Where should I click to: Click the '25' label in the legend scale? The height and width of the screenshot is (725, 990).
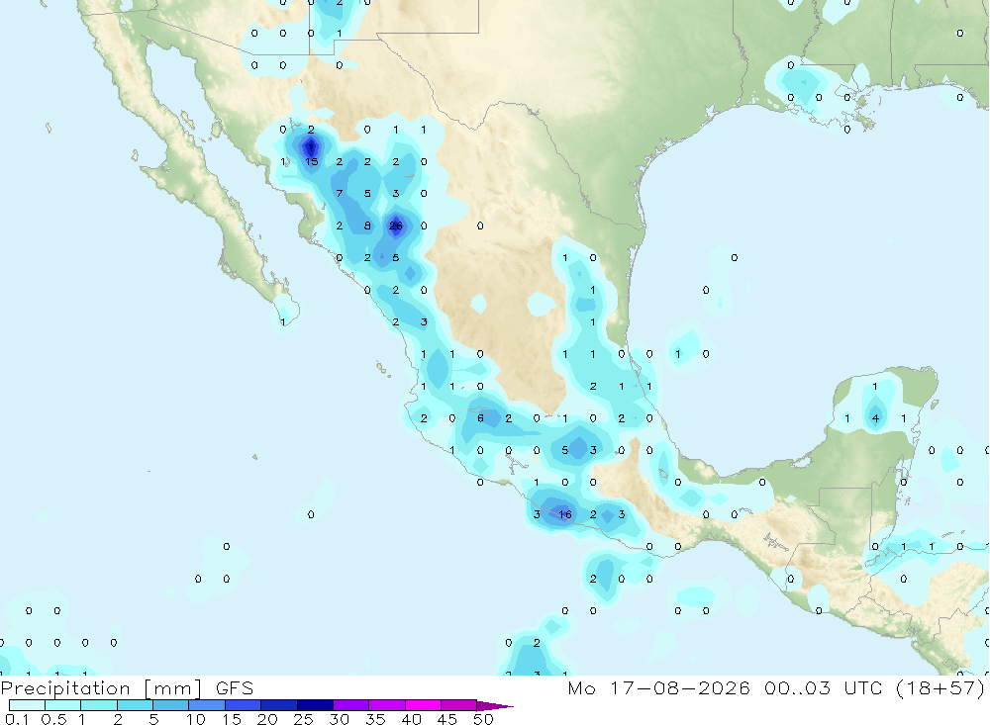303,719
